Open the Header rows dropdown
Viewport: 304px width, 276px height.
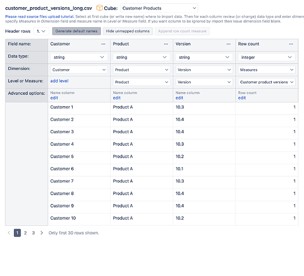tap(41, 31)
